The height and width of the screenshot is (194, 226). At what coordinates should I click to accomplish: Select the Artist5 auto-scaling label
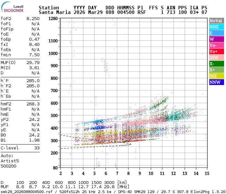(x=10, y=161)
